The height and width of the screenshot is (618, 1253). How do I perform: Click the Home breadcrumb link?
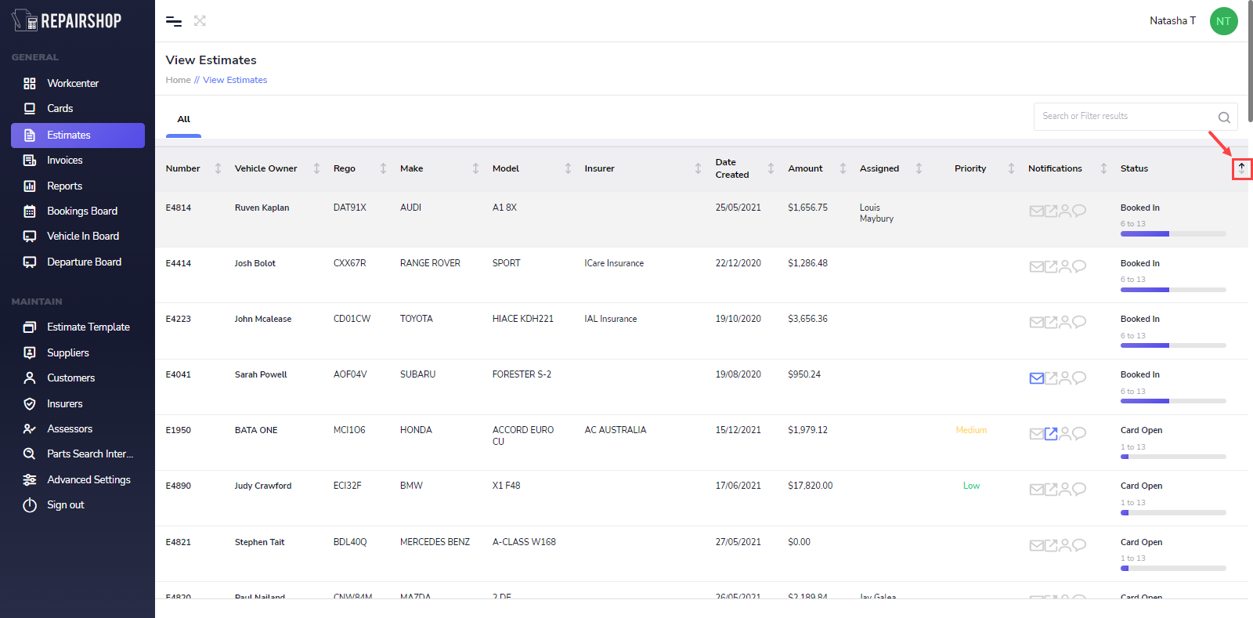point(178,80)
